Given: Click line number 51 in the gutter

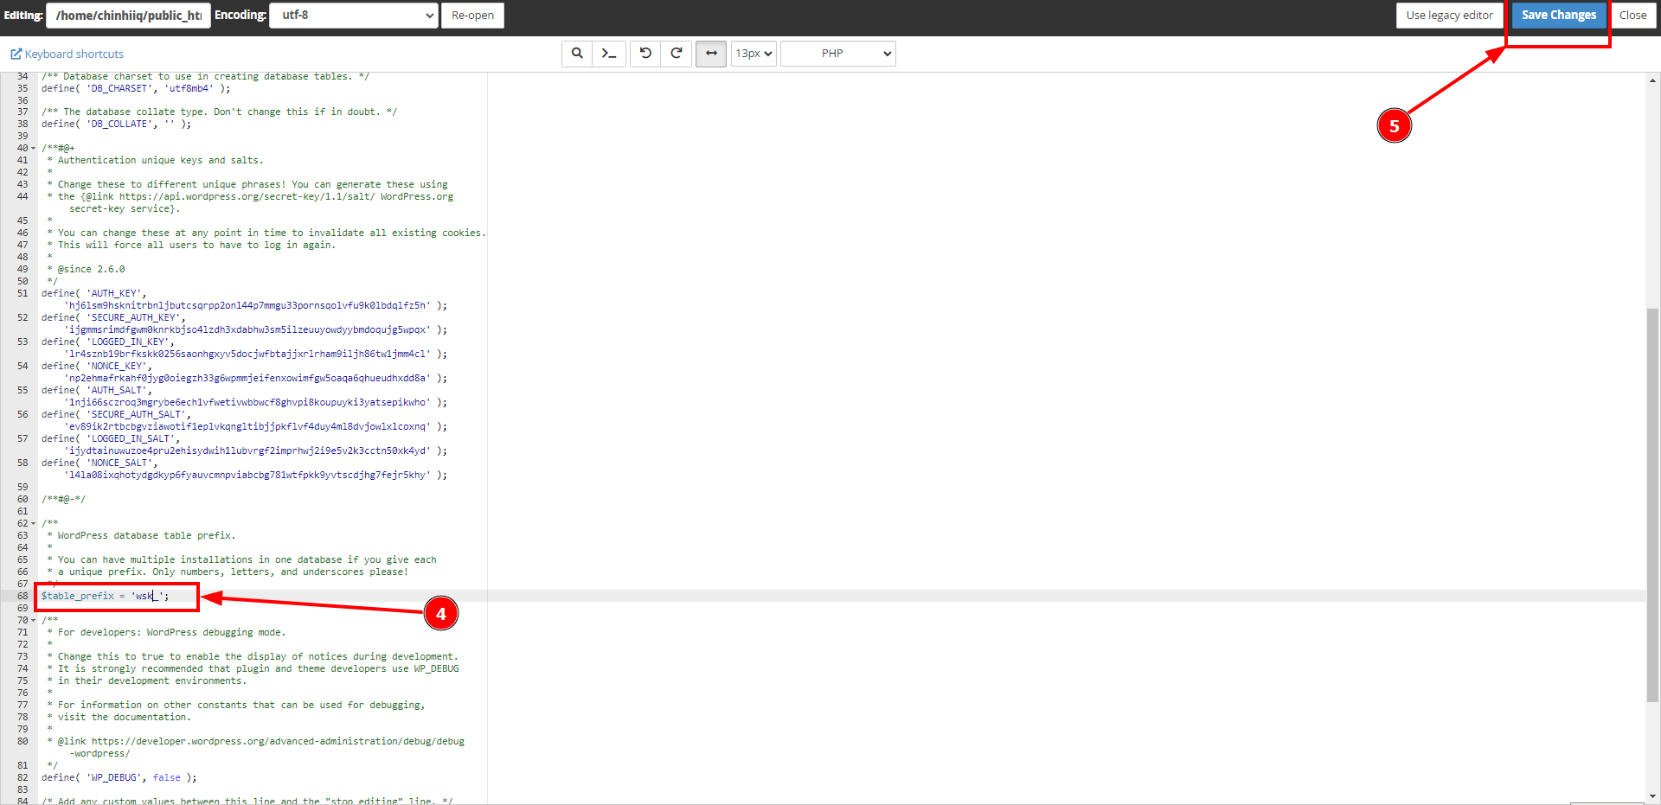Looking at the screenshot, I should 22,293.
